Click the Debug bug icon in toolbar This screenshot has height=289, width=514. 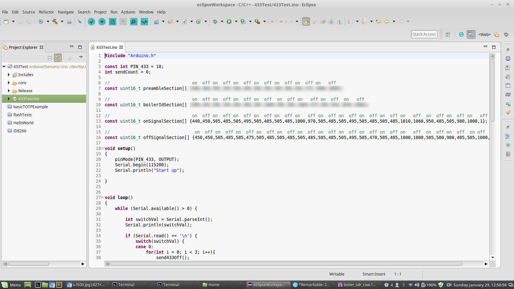click(215, 22)
